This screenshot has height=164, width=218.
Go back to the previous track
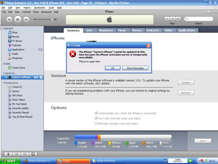point(9,19)
